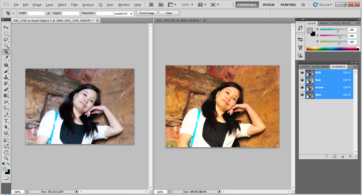This screenshot has width=362, height=195.
Task: Select the Pen tool
Action: click(6, 115)
